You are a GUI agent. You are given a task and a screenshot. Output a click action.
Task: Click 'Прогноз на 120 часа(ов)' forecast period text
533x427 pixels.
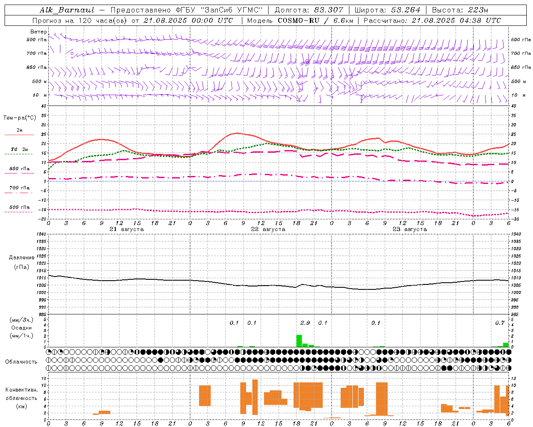pos(80,20)
